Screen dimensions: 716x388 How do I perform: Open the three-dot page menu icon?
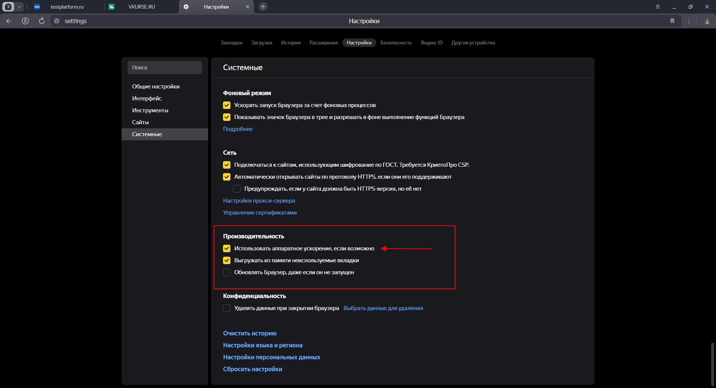point(689,21)
